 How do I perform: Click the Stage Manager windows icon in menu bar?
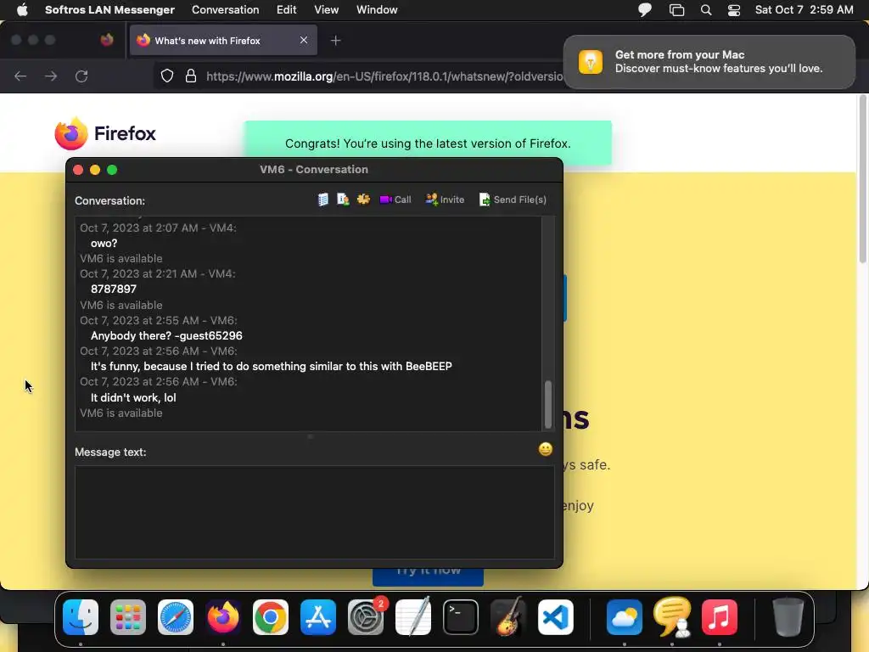[x=676, y=10]
